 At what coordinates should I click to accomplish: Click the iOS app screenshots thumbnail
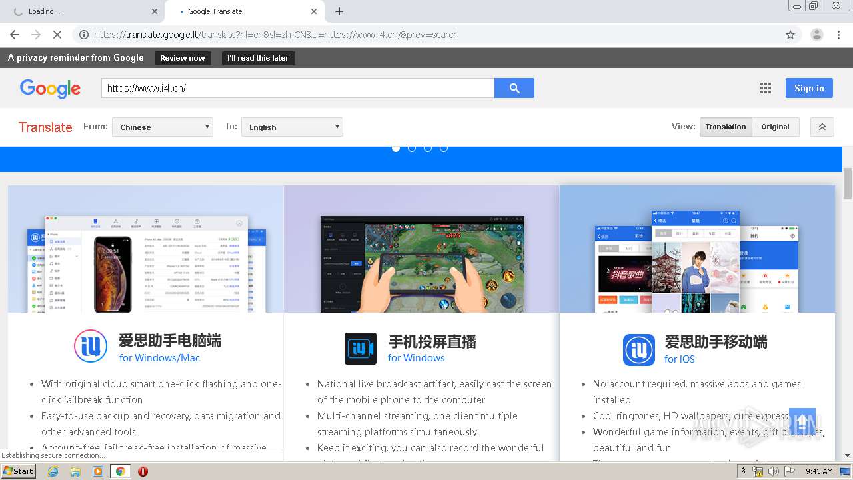(x=697, y=249)
